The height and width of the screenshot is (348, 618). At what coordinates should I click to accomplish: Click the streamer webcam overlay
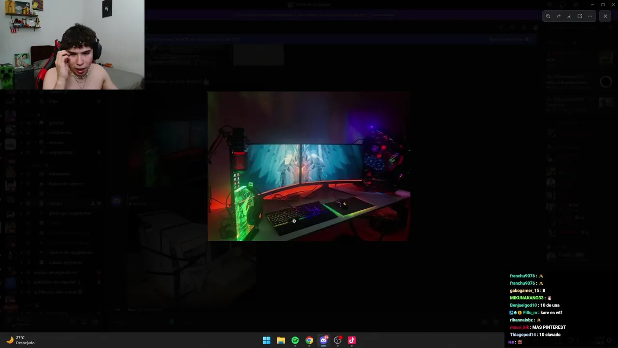72,44
